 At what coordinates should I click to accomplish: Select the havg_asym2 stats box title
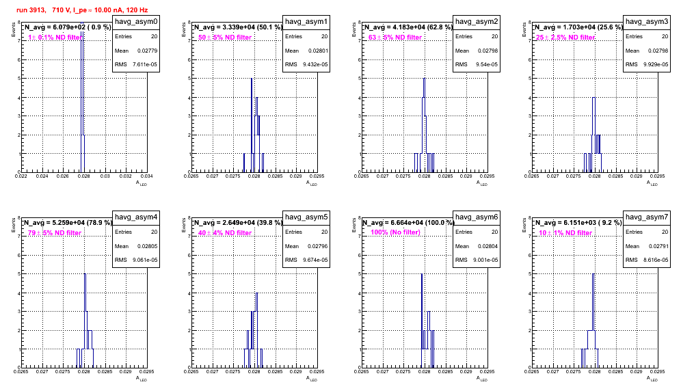pos(477,22)
